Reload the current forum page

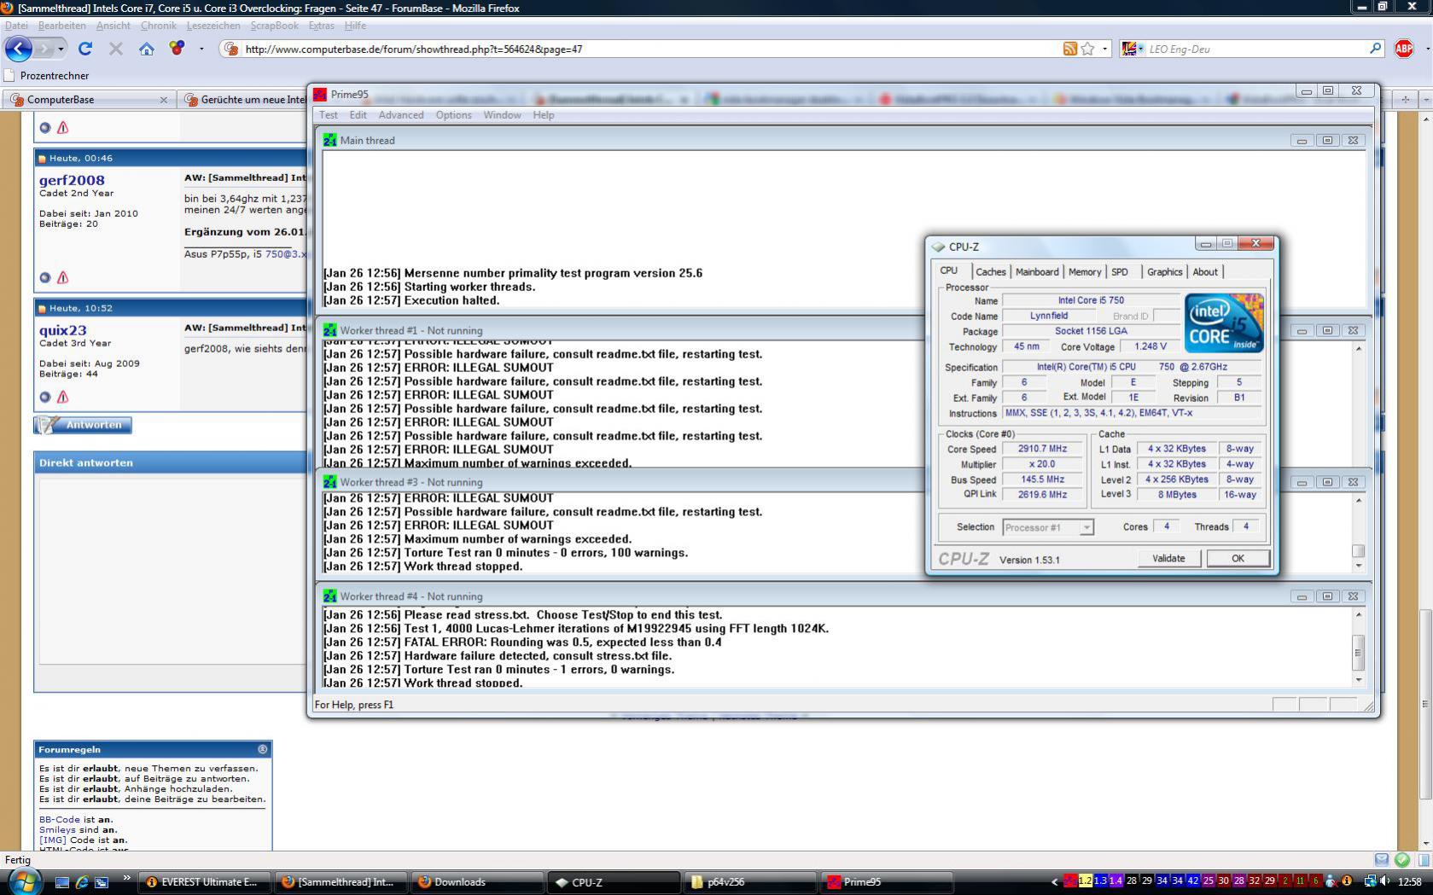(x=85, y=49)
